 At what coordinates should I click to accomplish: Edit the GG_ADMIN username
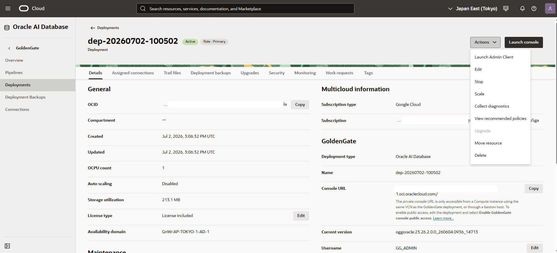tap(535, 248)
